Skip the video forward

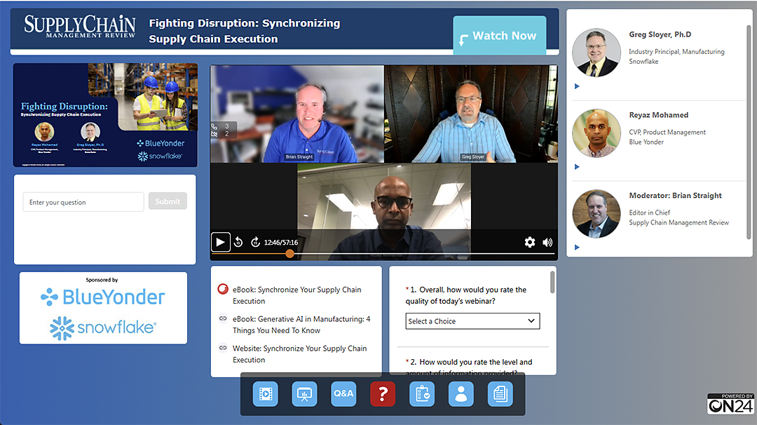(x=255, y=242)
